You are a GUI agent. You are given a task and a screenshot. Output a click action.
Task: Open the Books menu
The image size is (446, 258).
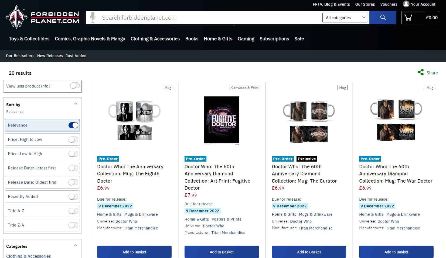pyautogui.click(x=192, y=39)
